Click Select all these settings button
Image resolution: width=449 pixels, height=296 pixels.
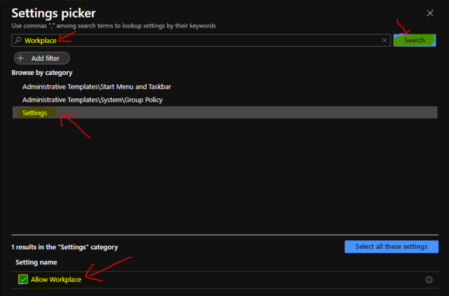coord(391,246)
